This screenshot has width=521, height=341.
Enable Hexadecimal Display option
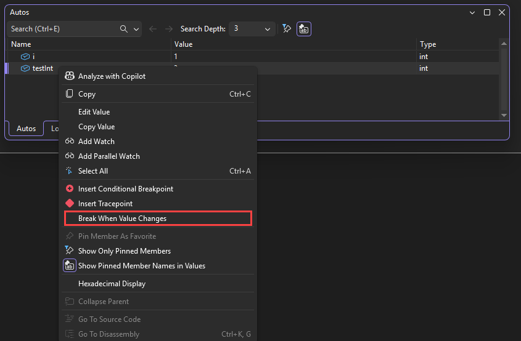pos(112,284)
